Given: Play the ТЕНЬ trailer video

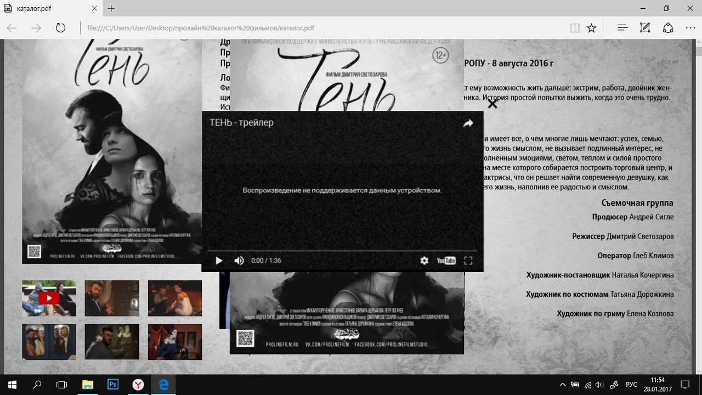Looking at the screenshot, I should (219, 261).
